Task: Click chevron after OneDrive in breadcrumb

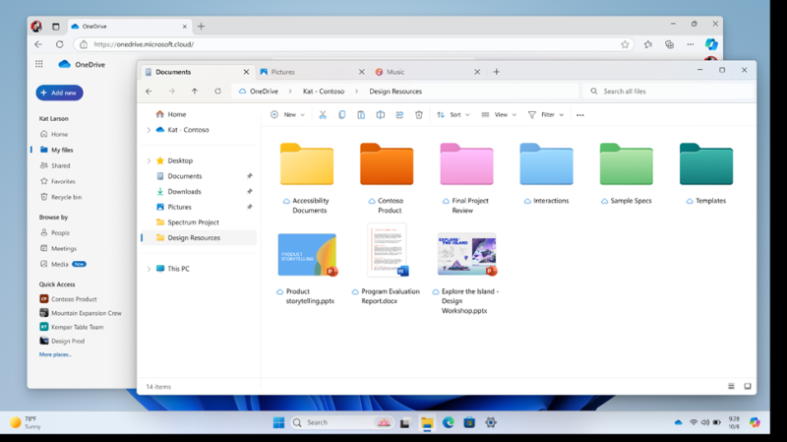Action: coord(290,92)
